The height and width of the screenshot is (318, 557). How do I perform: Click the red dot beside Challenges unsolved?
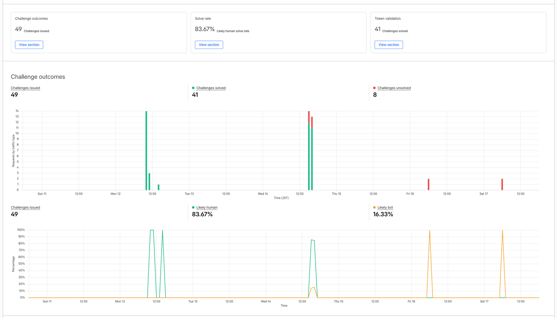pyautogui.click(x=374, y=88)
